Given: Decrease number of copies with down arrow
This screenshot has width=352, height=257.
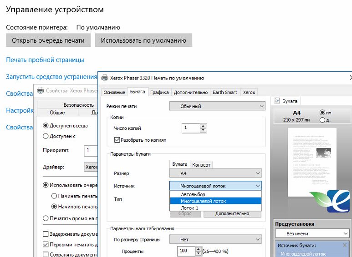Looking at the screenshot, I should pos(203,130).
